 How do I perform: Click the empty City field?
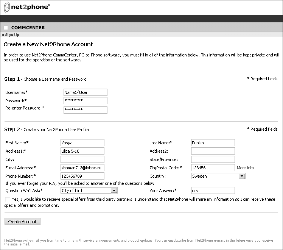[x=82, y=159]
